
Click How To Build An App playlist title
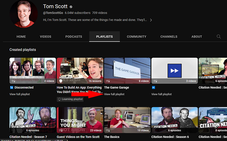tap(80, 90)
